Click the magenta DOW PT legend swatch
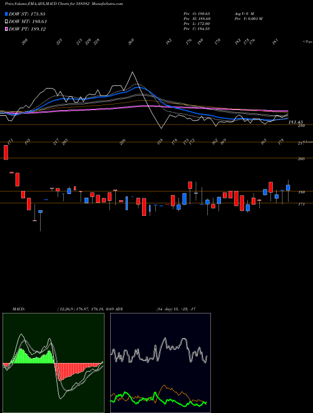 tap(6, 29)
